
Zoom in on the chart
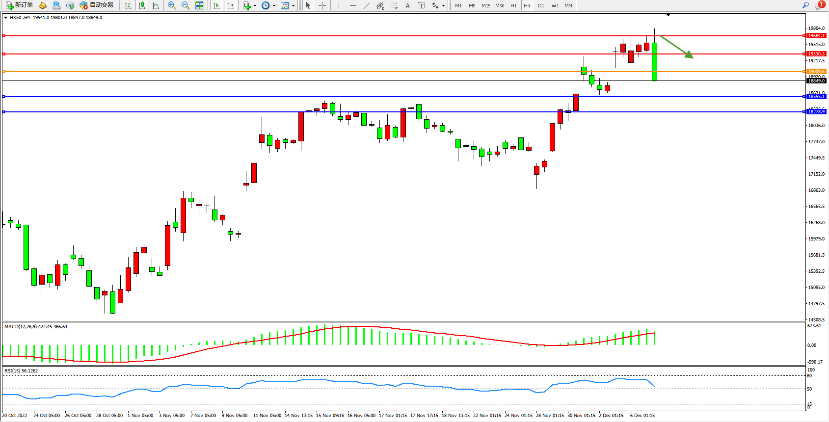pos(172,5)
